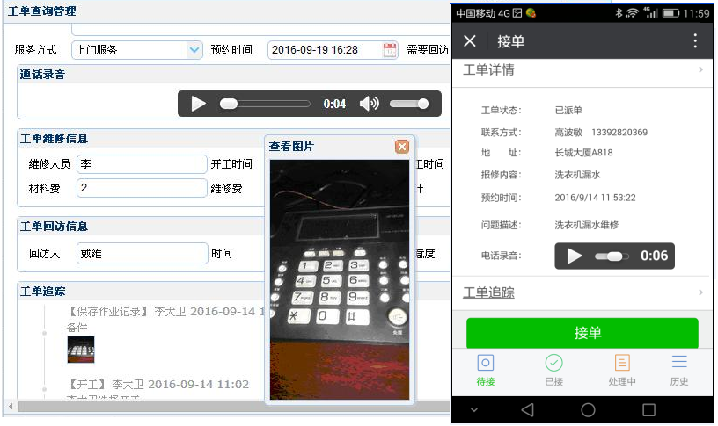Viewport: 718px width, 426px height.
Task: Expand the 服务方式 dropdown list
Action: (x=194, y=50)
